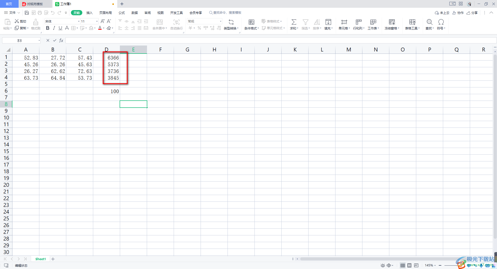Click the Paste (粘贴) clipboard icon
This screenshot has height=269, width=497.
(x=8, y=22)
